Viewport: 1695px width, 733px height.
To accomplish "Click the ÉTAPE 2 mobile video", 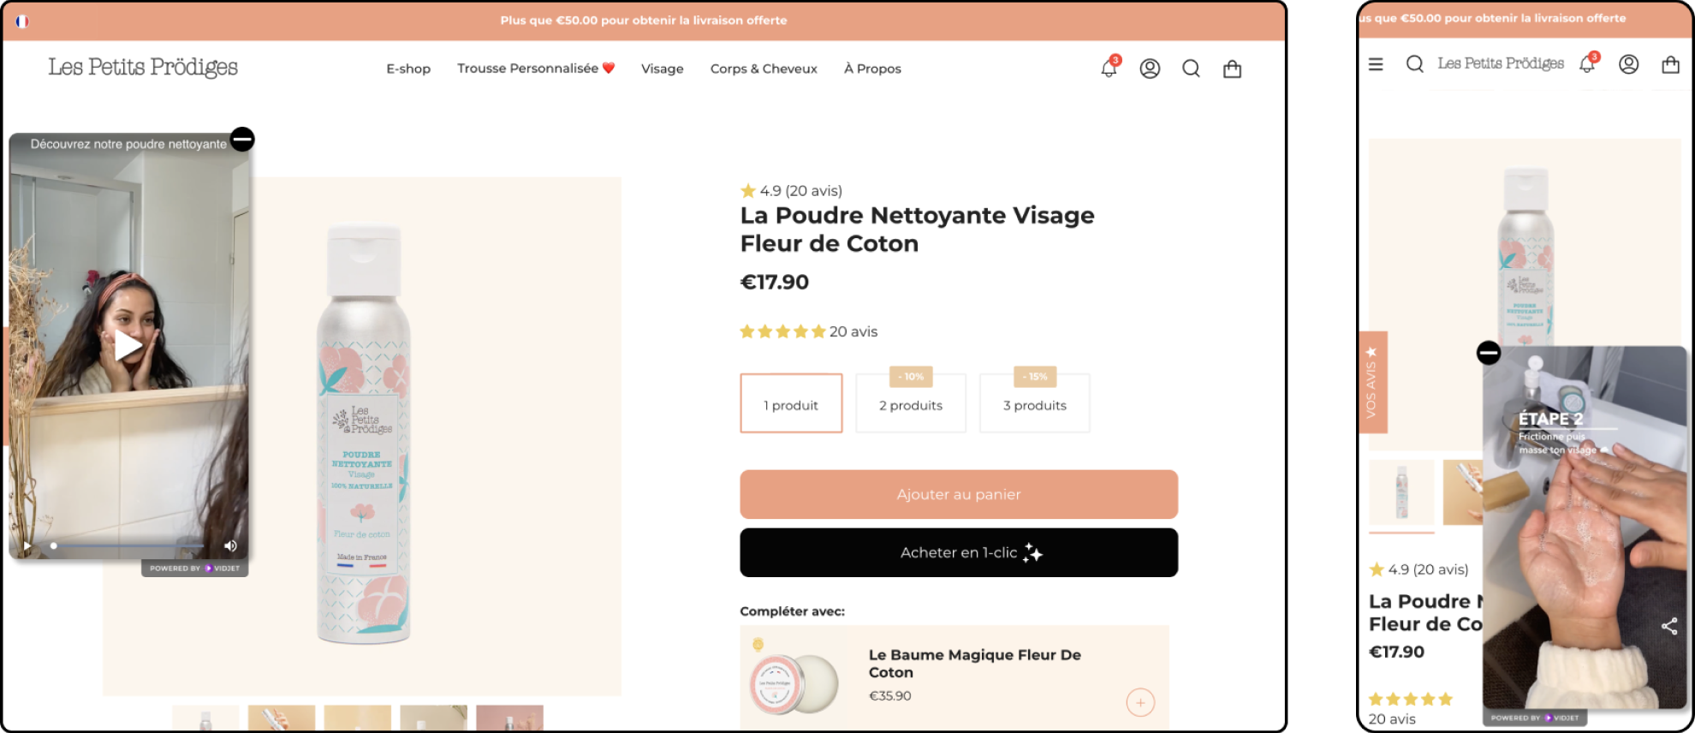I will tap(1585, 527).
